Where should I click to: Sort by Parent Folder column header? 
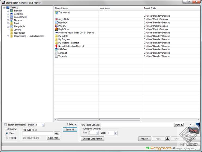[171, 8]
